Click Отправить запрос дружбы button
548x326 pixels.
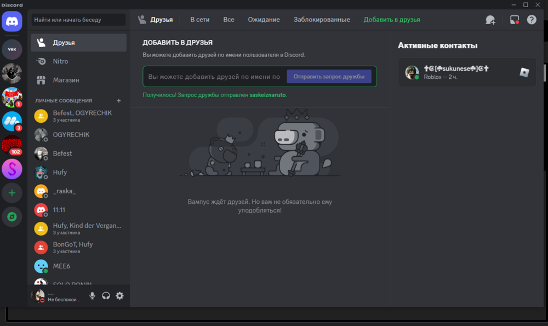[329, 77]
